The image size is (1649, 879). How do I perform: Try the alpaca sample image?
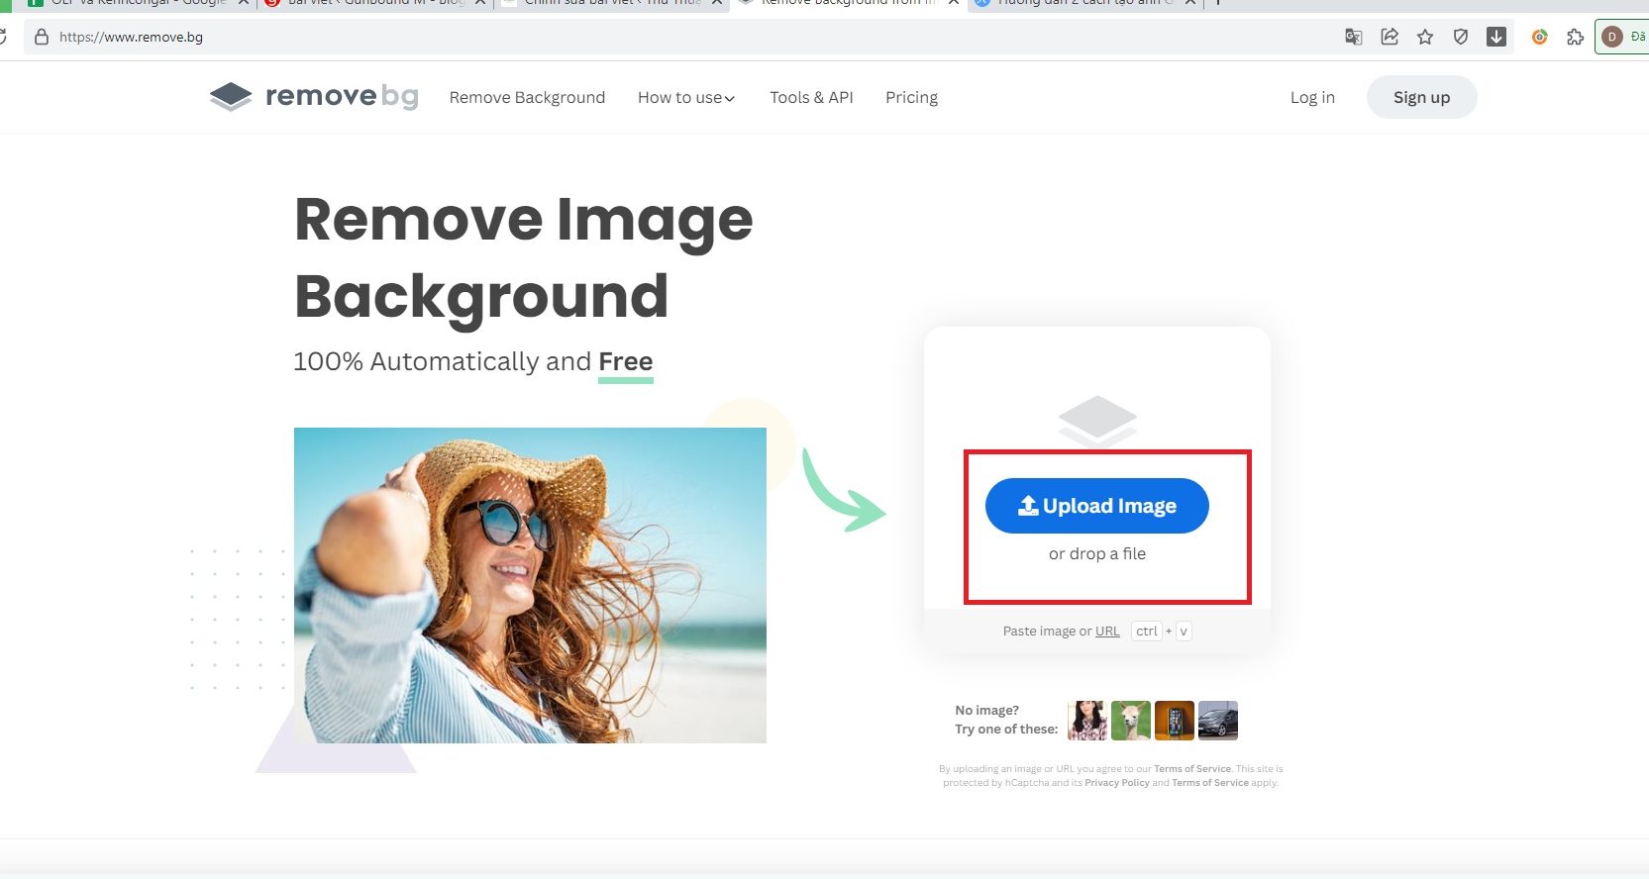point(1130,721)
